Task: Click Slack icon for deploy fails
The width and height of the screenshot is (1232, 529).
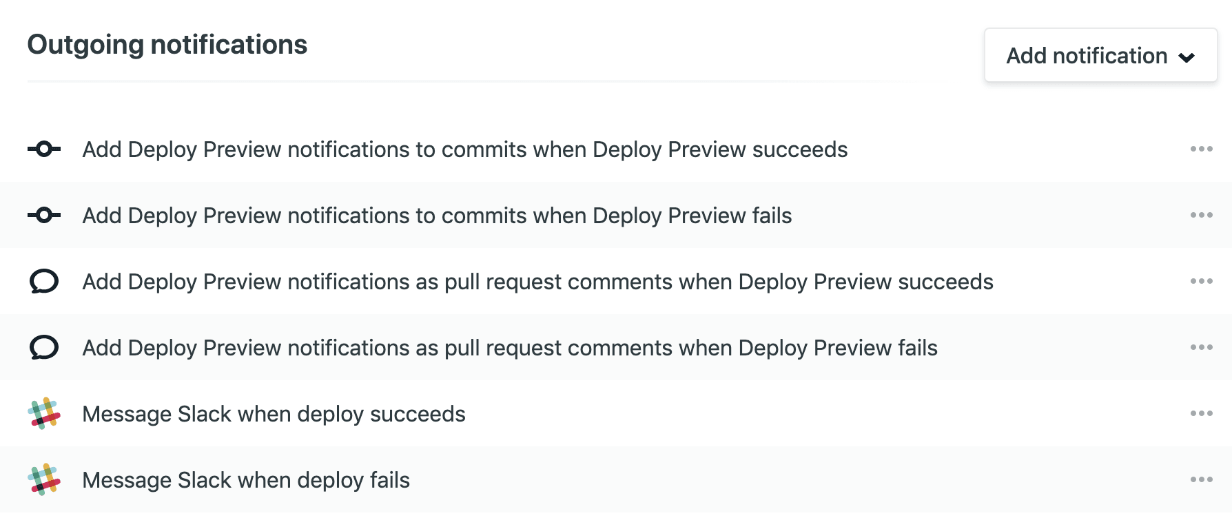Action: point(44,479)
